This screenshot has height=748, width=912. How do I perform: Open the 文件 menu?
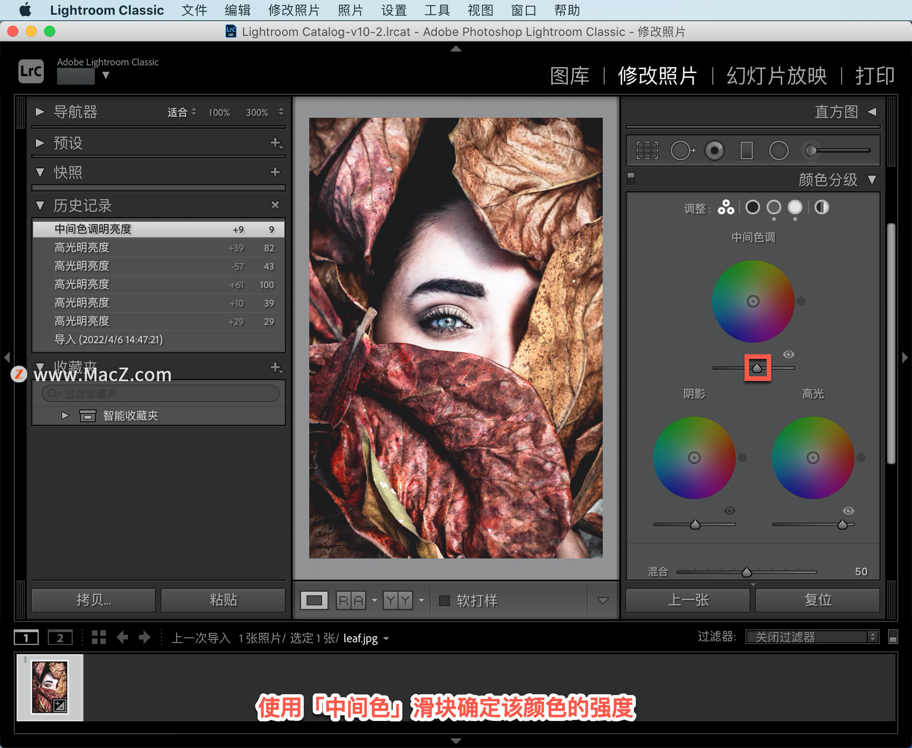tap(194, 10)
